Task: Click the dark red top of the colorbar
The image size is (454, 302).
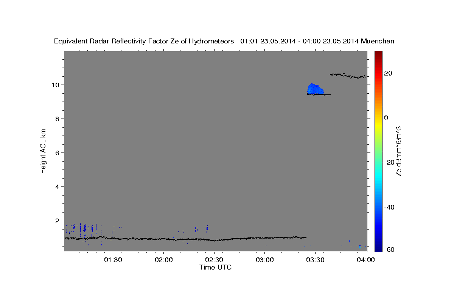Action: click(x=379, y=54)
